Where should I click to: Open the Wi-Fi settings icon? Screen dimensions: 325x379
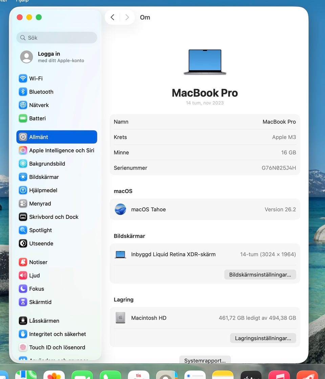pos(23,78)
